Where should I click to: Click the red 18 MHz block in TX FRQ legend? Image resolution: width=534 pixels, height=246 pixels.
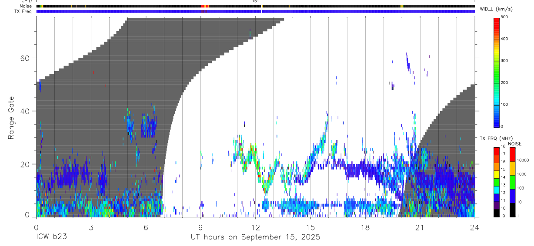497,151
